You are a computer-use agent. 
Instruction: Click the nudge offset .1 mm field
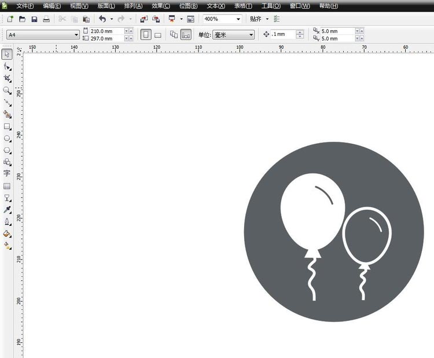[283, 34]
